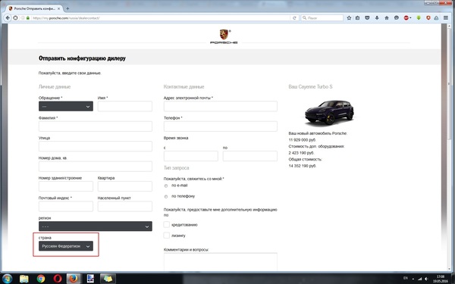The image size is (455, 284).
Task: Click the volume icon in system tray
Action: pyautogui.click(x=426, y=279)
